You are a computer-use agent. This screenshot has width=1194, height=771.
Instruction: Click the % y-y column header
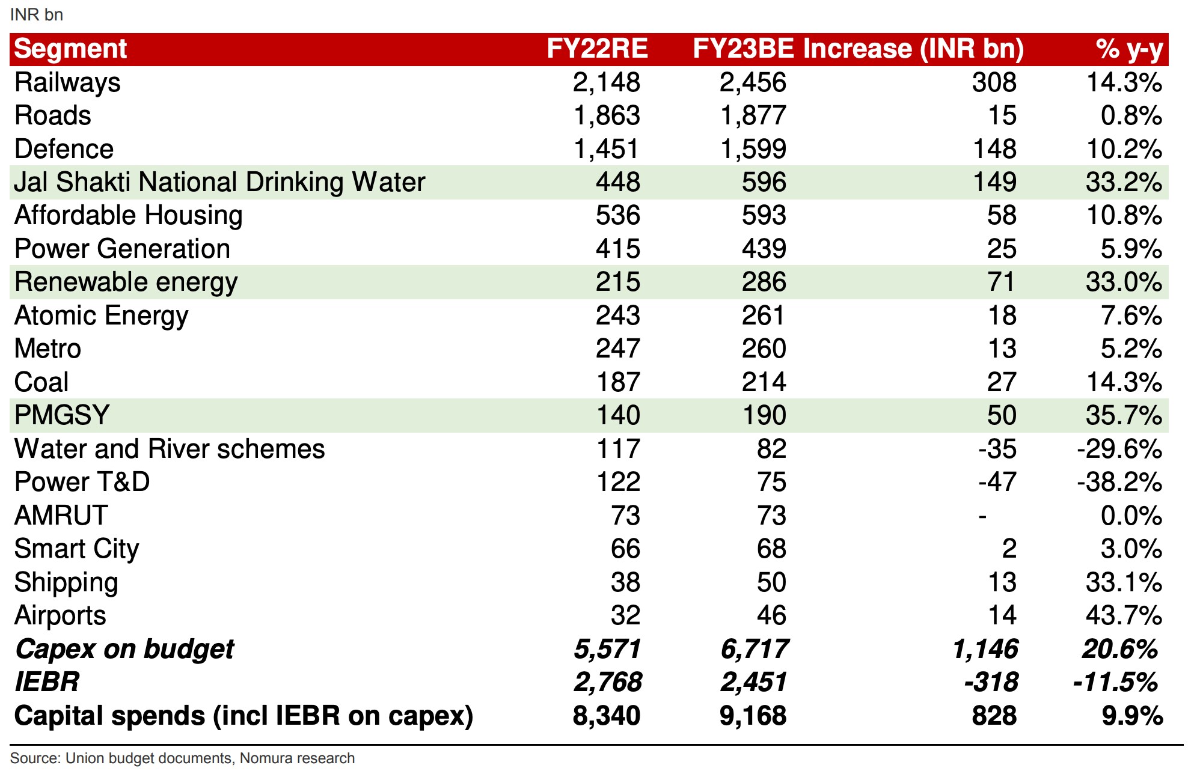point(1129,49)
